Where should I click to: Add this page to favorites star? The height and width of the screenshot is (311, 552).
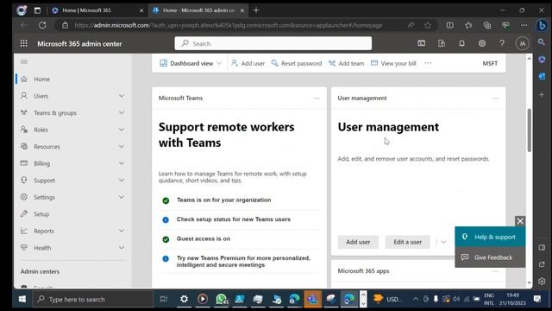428,25
